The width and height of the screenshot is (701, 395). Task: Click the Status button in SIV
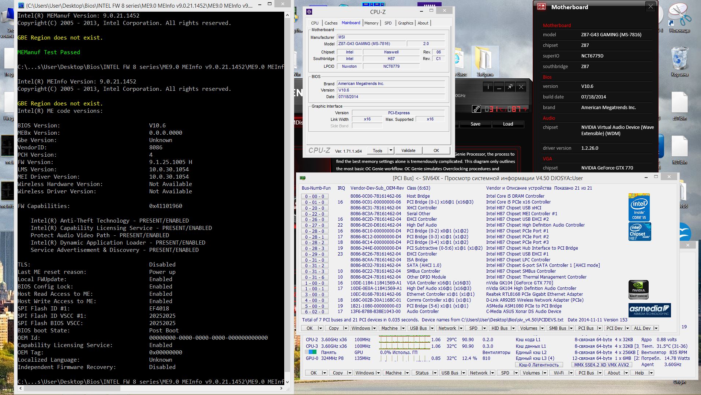[x=422, y=373]
